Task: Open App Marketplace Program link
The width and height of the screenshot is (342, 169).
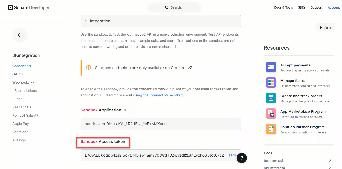Action: [x=303, y=111]
